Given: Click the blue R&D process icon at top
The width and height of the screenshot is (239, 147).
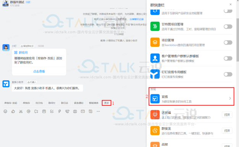Looking at the screenshot, I should point(155,12).
